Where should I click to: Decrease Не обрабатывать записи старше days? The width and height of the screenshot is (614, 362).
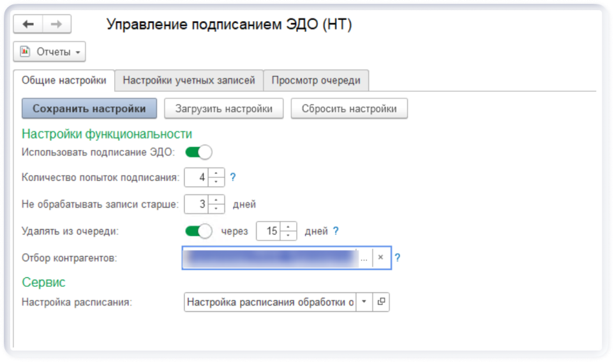point(218,209)
